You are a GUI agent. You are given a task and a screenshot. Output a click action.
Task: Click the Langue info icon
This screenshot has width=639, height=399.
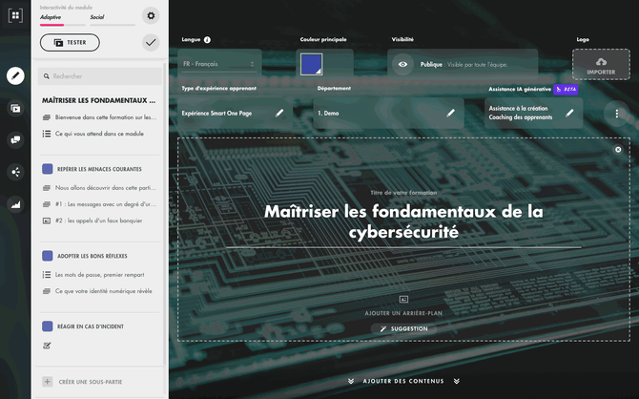tap(207, 39)
